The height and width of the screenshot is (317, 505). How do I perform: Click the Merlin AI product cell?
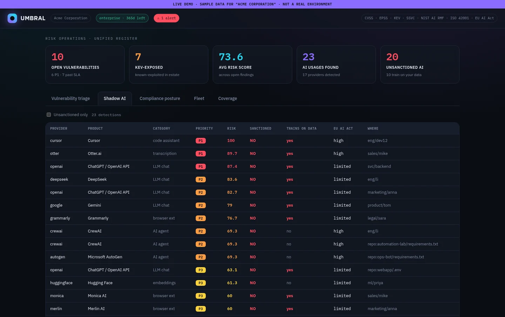96,309
